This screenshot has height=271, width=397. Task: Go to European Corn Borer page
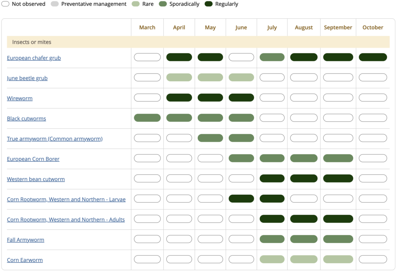(x=33, y=159)
